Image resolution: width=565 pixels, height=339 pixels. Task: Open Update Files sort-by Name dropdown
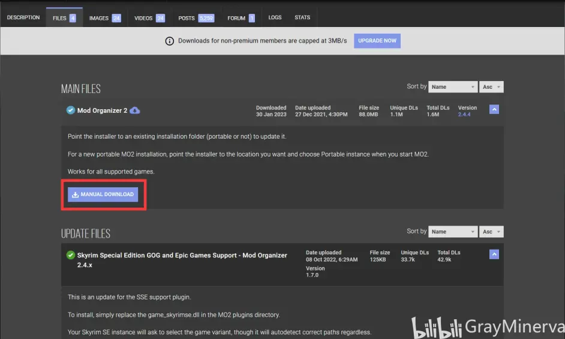tap(453, 232)
